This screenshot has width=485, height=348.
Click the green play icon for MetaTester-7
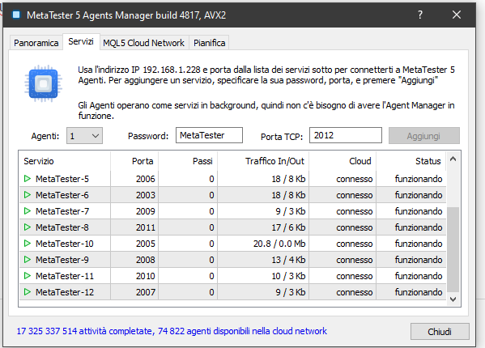[28, 211]
